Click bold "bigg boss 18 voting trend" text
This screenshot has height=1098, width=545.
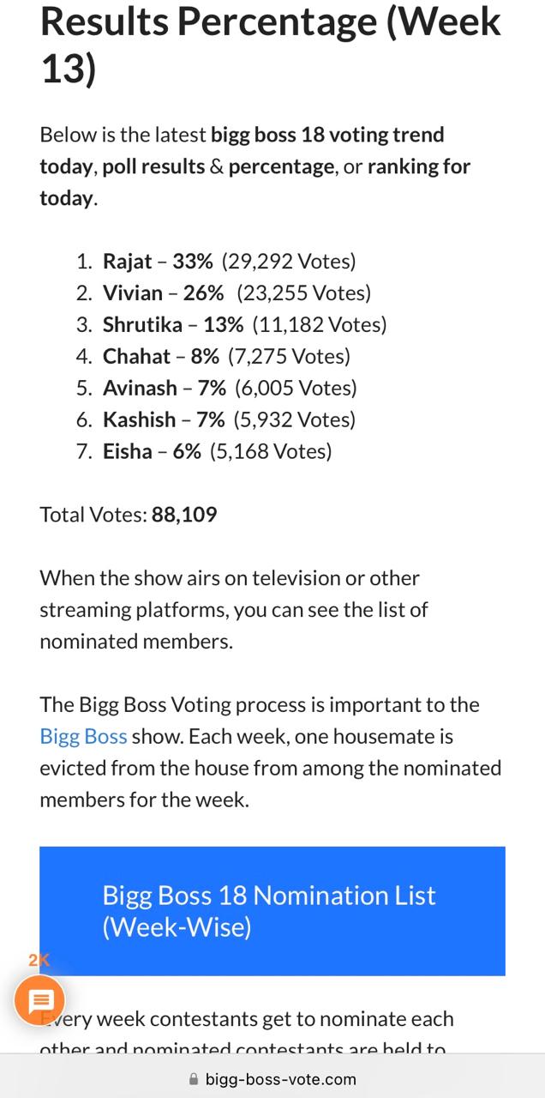click(x=327, y=135)
